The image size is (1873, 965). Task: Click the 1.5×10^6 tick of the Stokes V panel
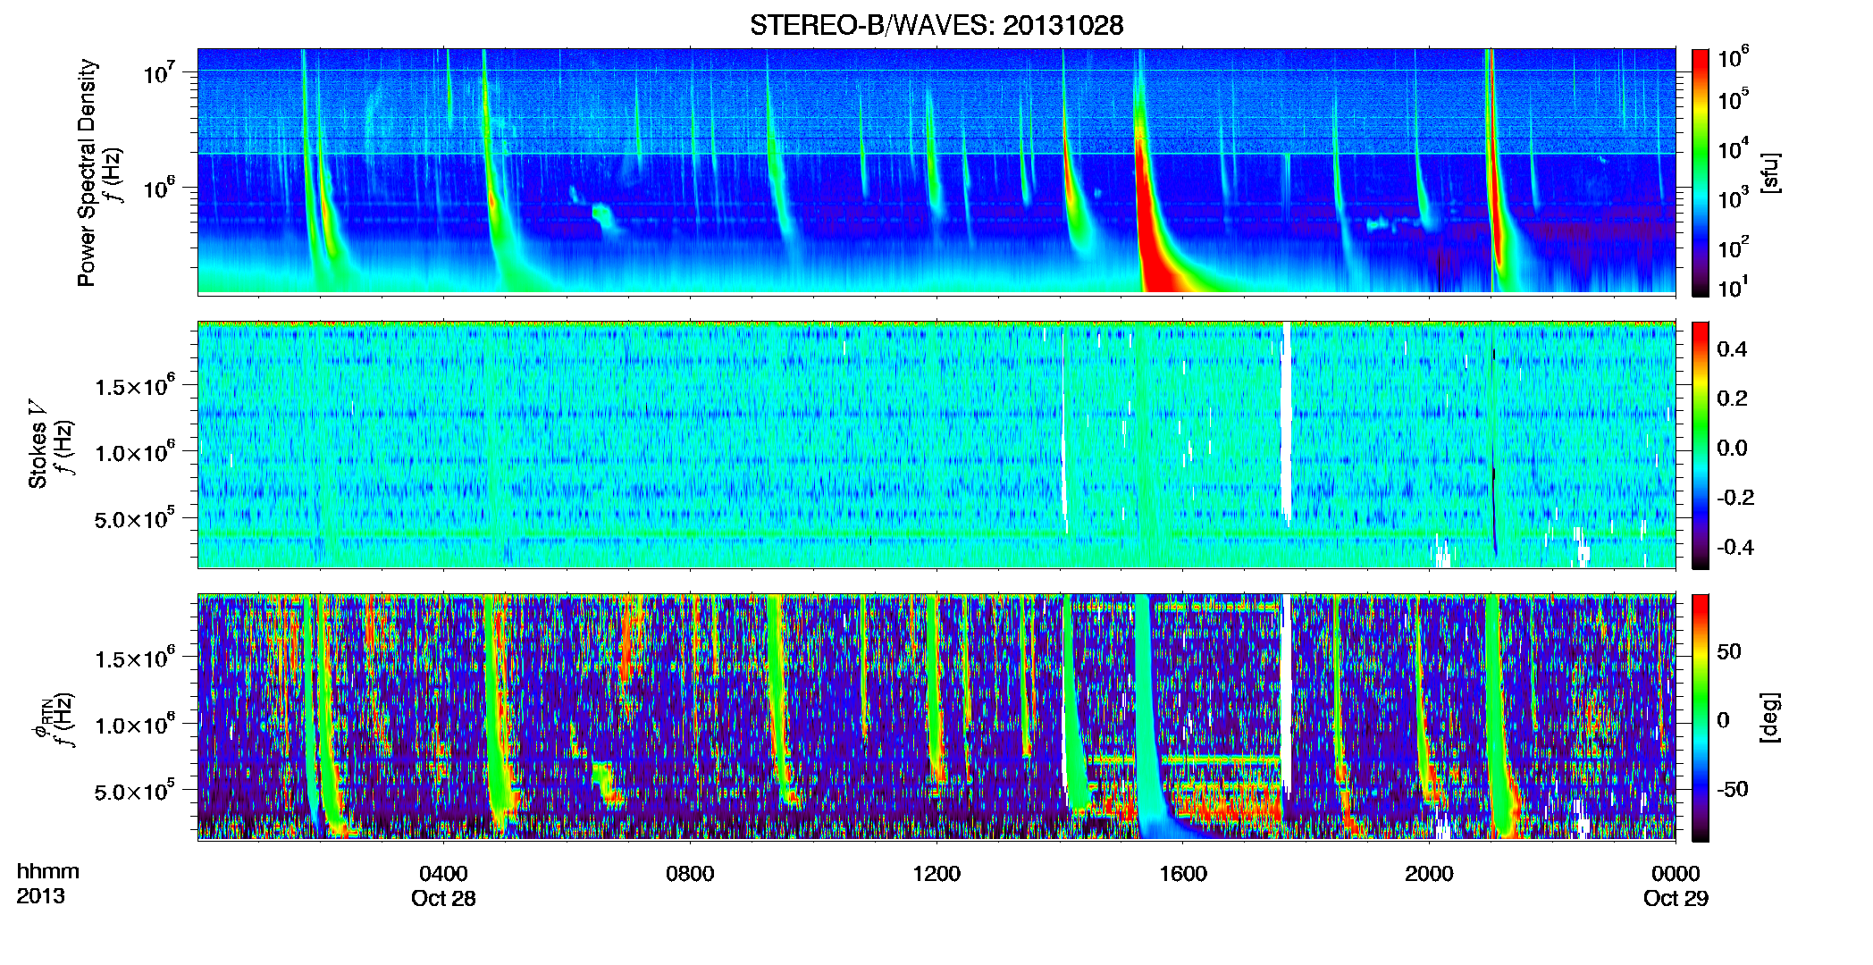click(x=134, y=385)
